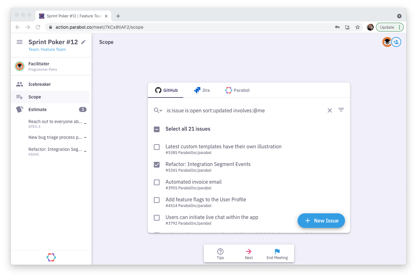
Task: Toggle Select all 21 issues checkbox
Action: click(x=157, y=129)
